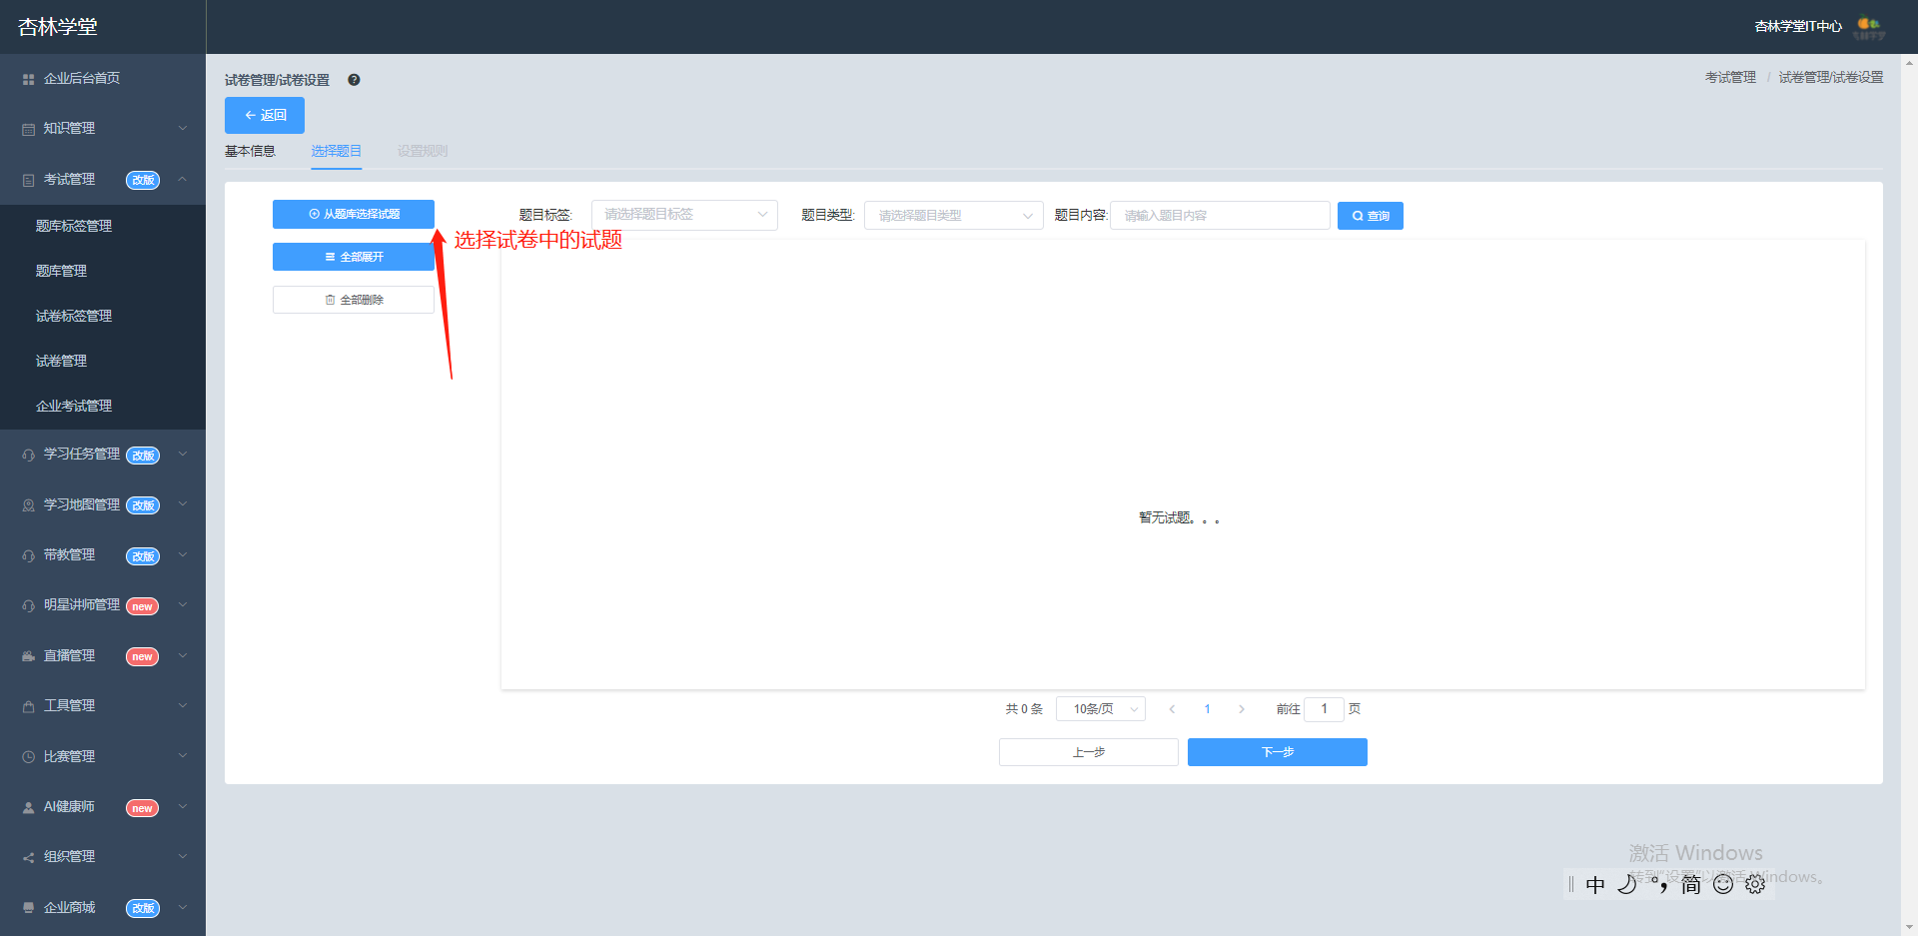The image size is (1918, 936).
Task: Click the 工具管理 sidebar icon
Action: tap(28, 706)
